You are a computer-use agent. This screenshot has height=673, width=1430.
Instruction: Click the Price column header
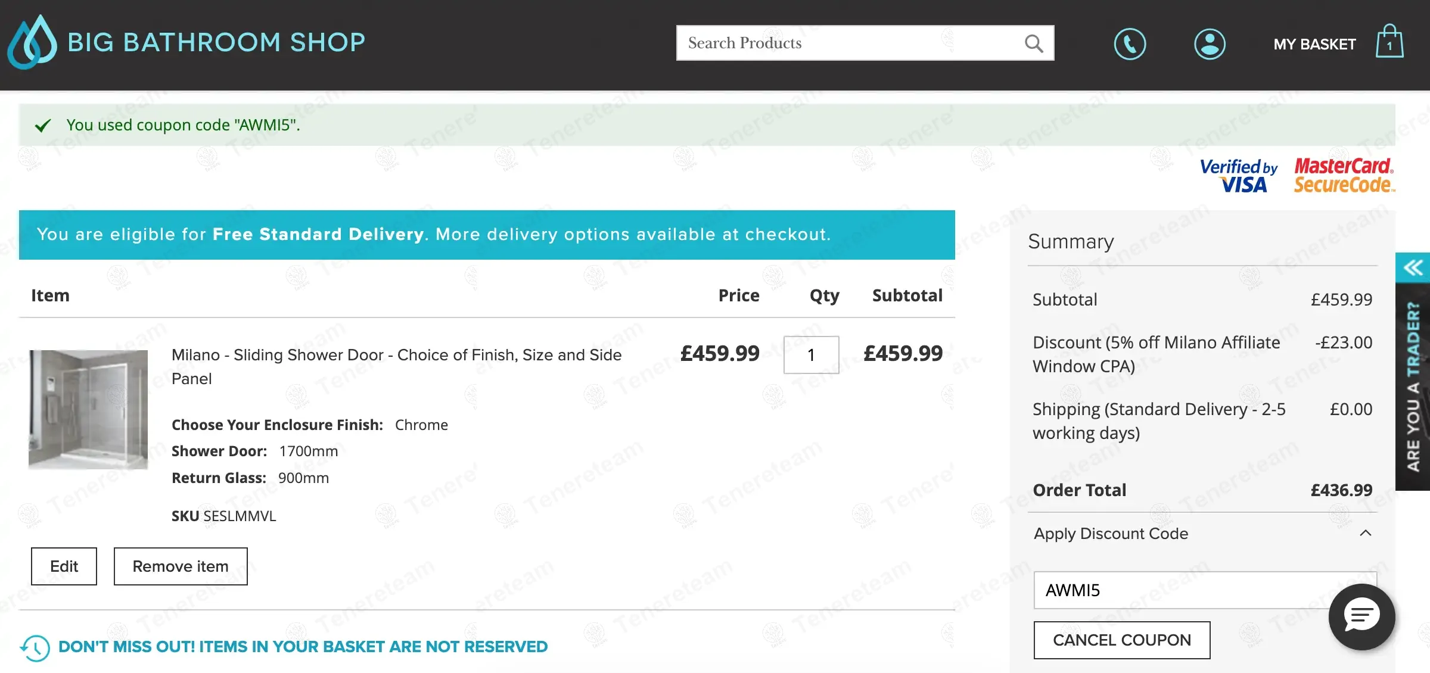(x=739, y=295)
